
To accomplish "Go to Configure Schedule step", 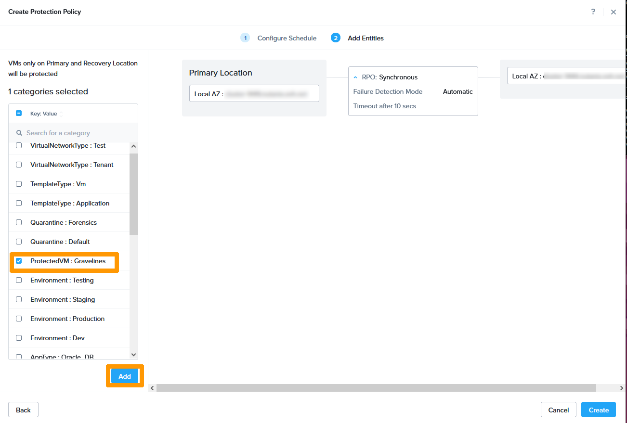I will (x=287, y=38).
